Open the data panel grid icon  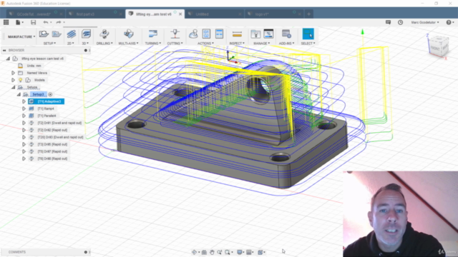(6, 22)
